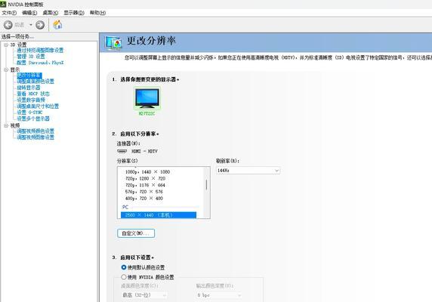This screenshot has width=432, height=302.
Task: Click the PC group header in resolution list
Action: tap(125, 207)
